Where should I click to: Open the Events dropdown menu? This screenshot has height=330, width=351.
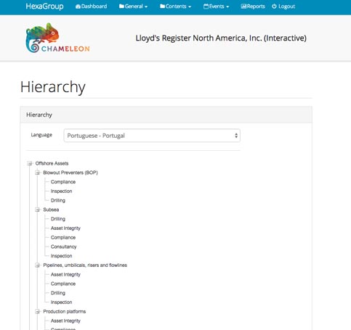point(216,7)
